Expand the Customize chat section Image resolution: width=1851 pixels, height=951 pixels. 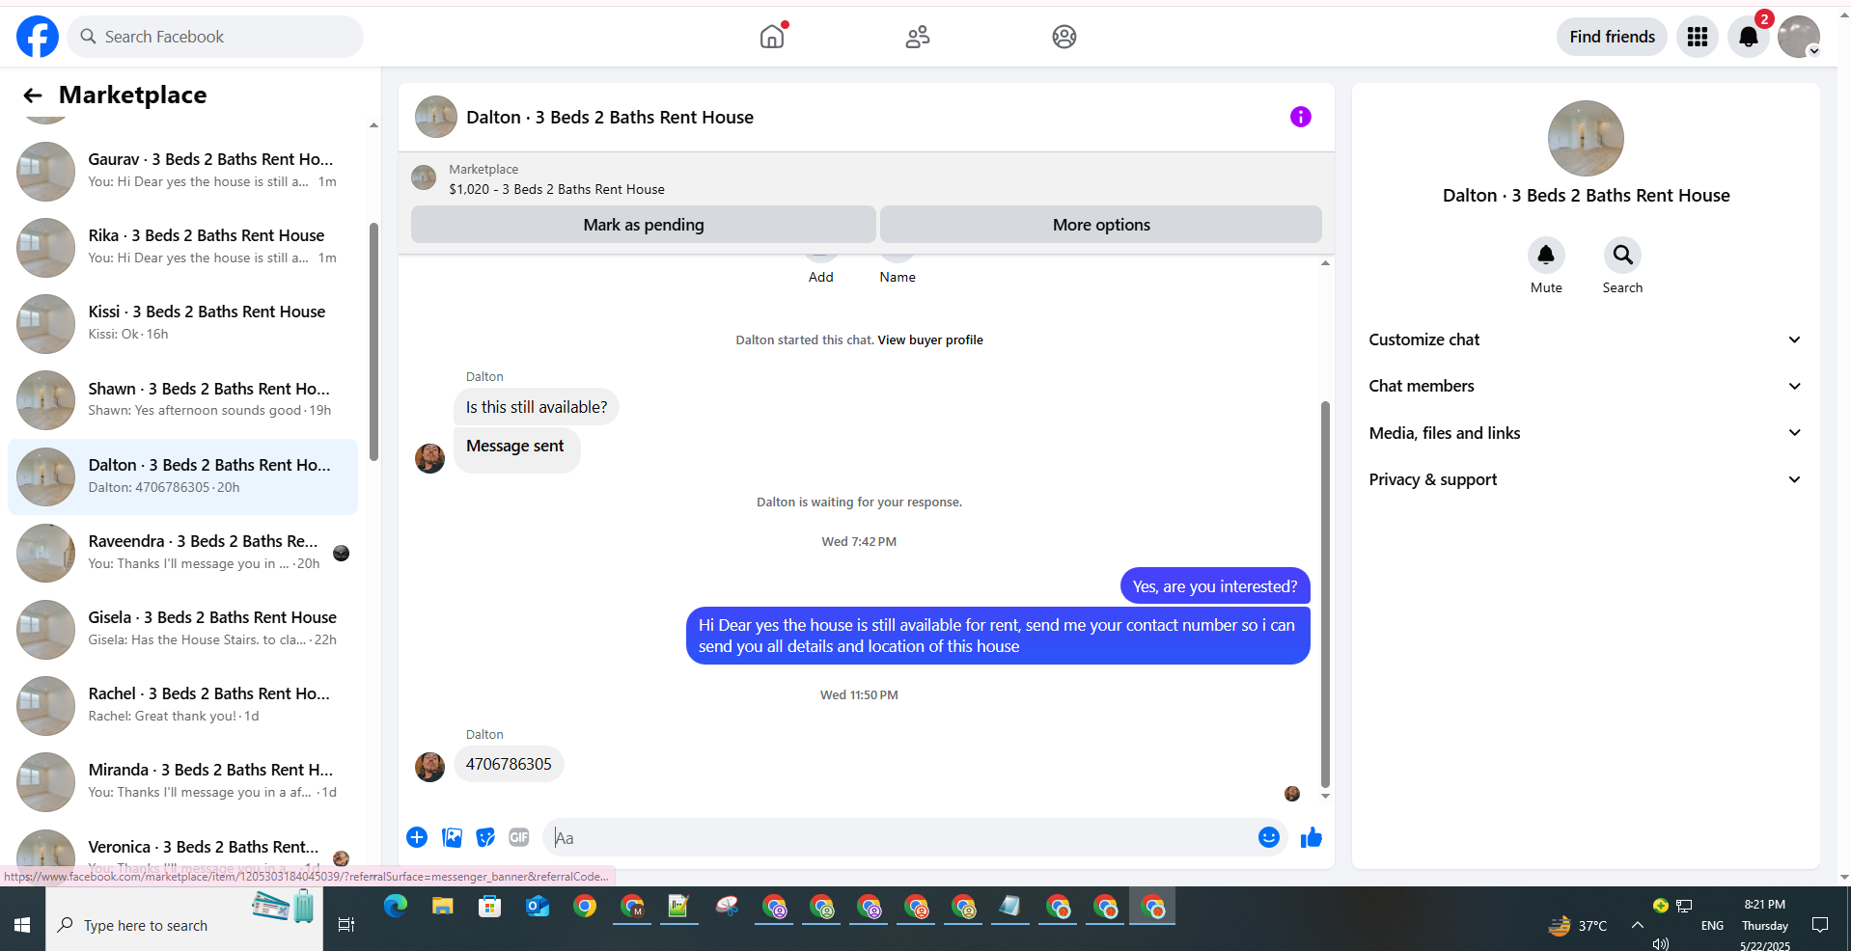click(1586, 340)
